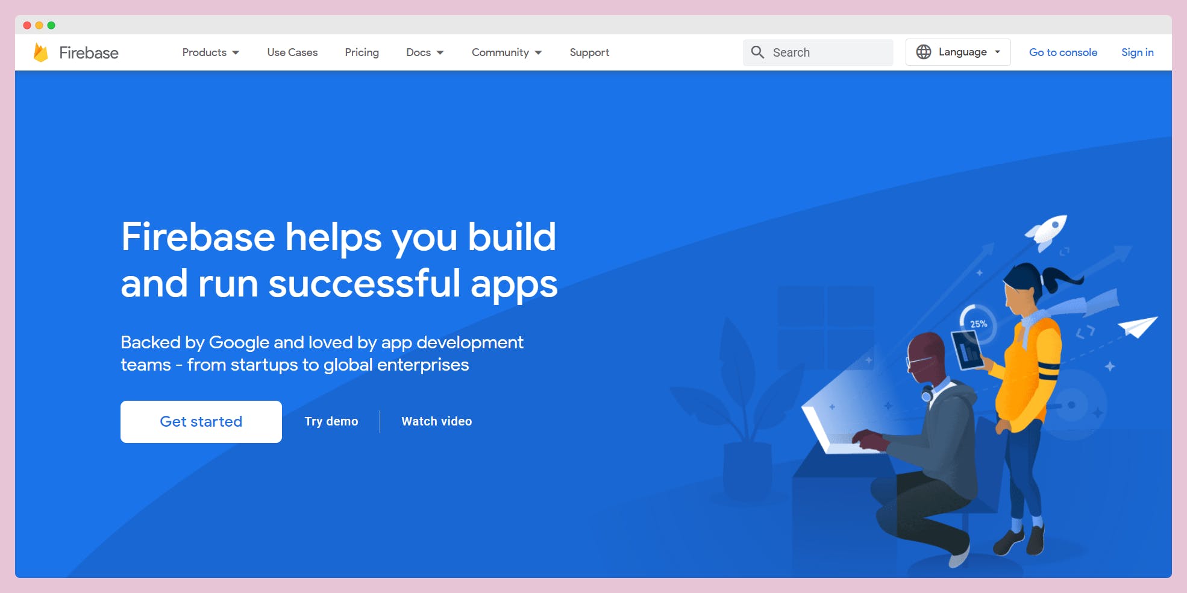Open the Products dropdown menu

click(211, 52)
